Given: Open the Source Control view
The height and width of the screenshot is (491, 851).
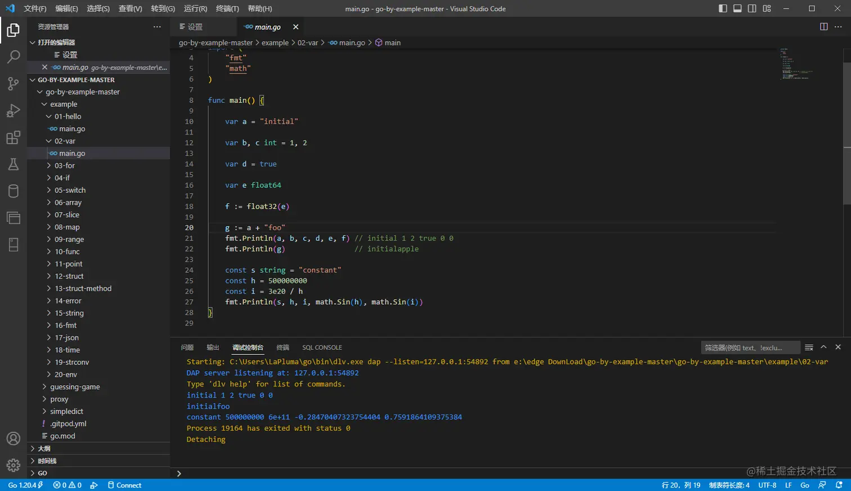Looking at the screenshot, I should [x=14, y=84].
